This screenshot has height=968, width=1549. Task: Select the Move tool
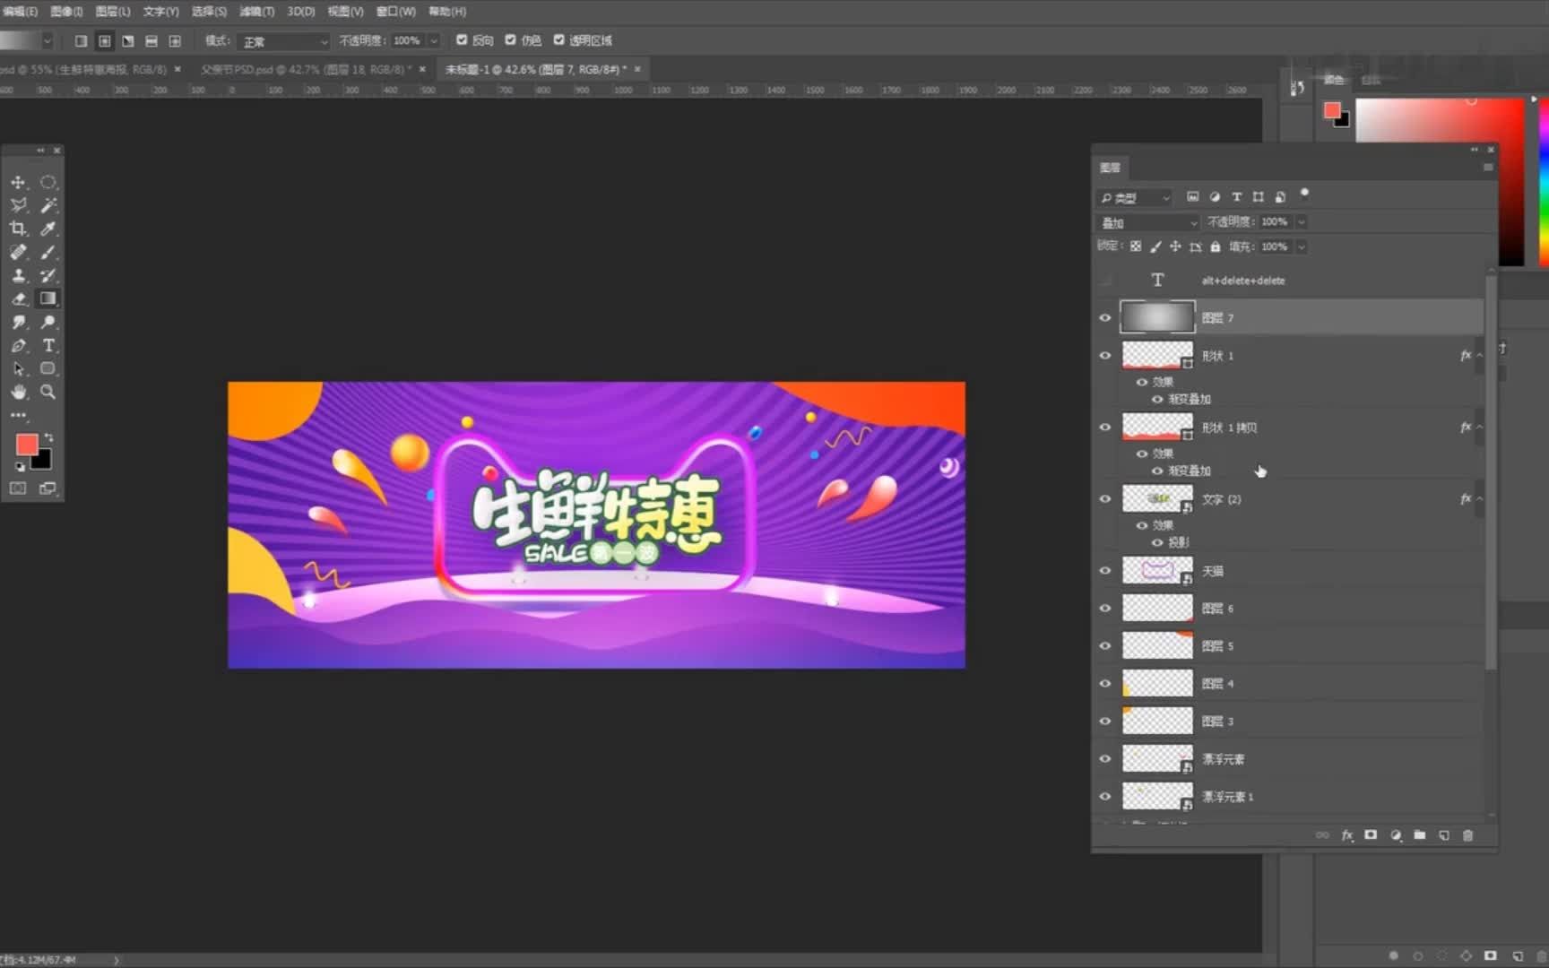click(18, 183)
